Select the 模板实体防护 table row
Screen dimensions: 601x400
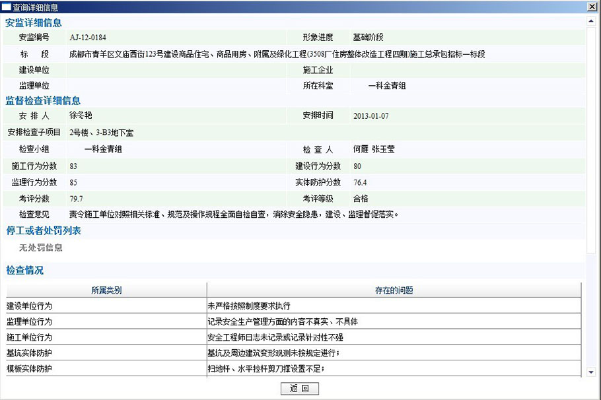pos(294,368)
